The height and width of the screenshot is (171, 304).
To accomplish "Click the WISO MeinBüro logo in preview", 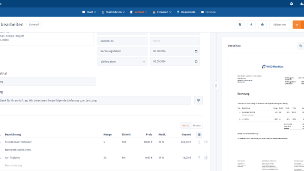I will tap(272, 66).
